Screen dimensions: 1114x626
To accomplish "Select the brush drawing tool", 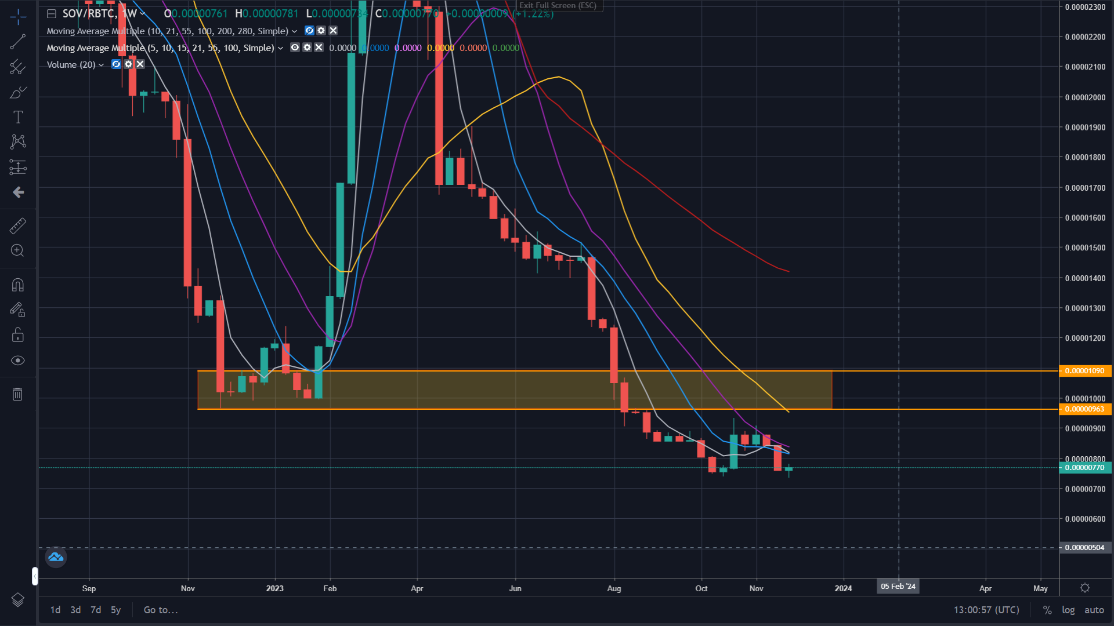I will tap(18, 93).
